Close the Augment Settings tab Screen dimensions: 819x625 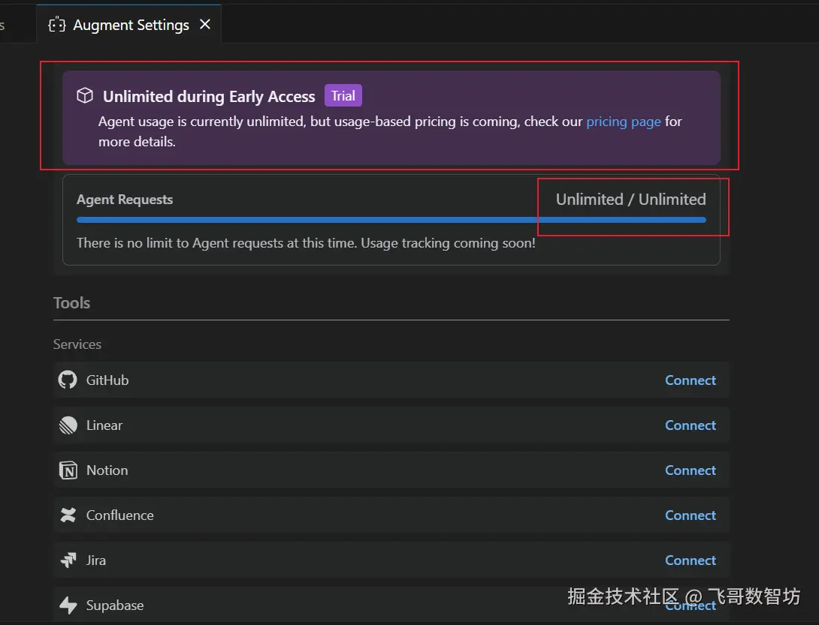(x=205, y=24)
